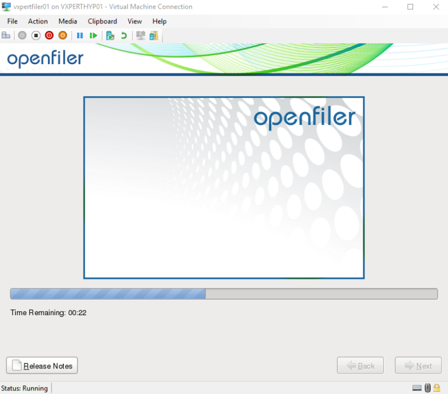Click the Ctrl+Alt+Delete toolbar icon
The height and width of the screenshot is (394, 448).
(6, 36)
